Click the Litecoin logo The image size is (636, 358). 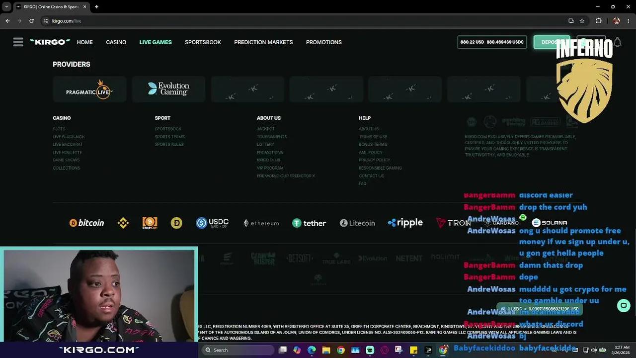[x=357, y=223]
